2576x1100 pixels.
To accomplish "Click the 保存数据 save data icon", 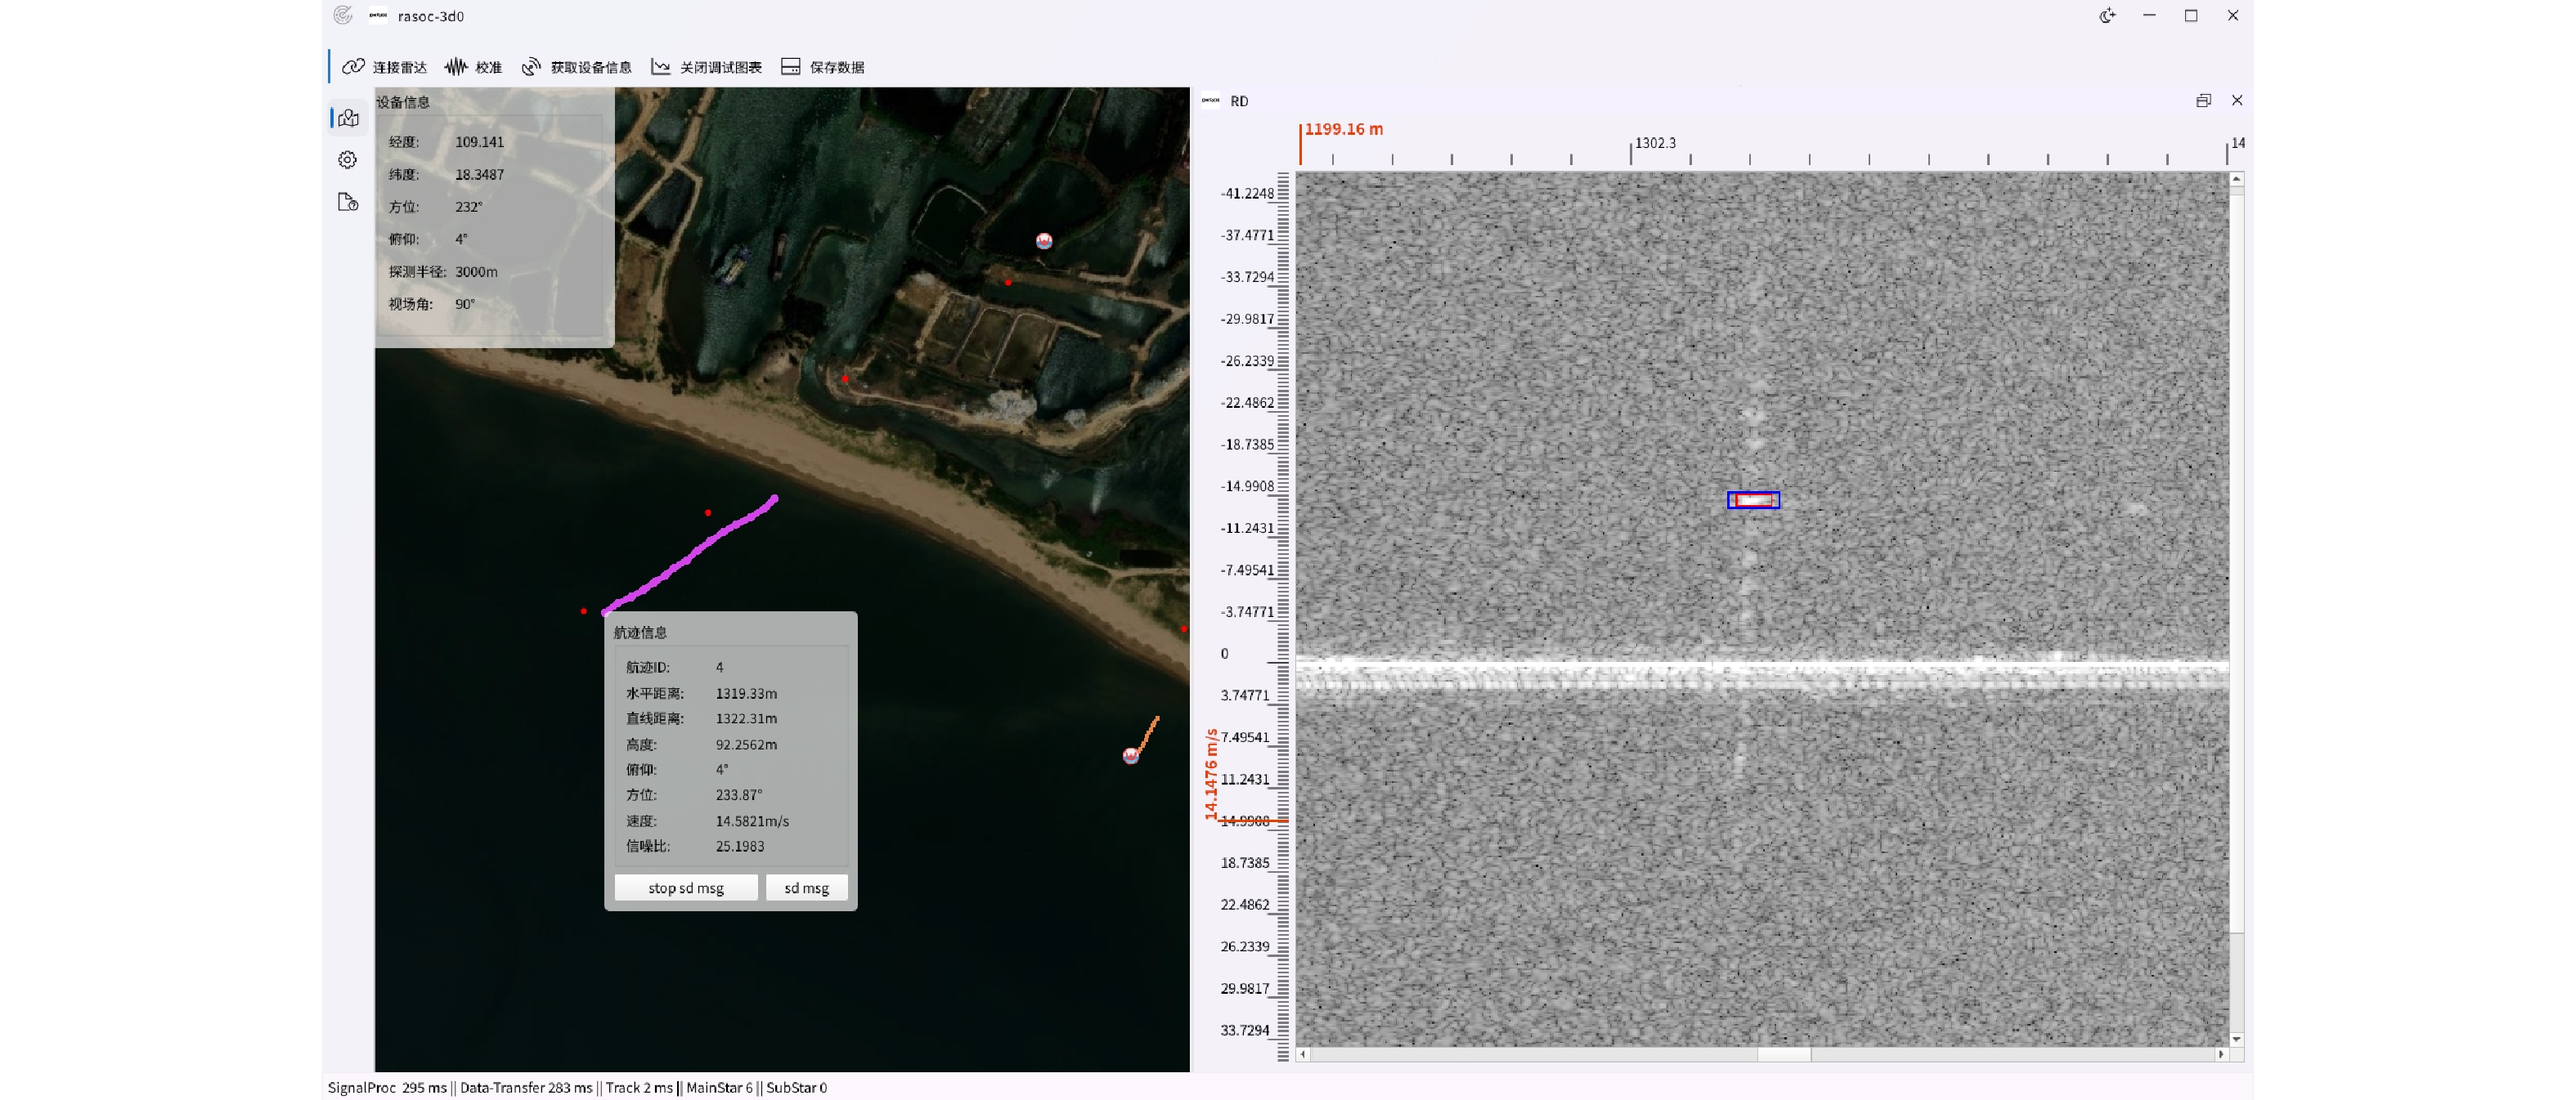I will click(791, 67).
